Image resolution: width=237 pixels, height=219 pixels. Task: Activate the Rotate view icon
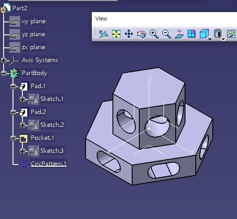point(142,34)
